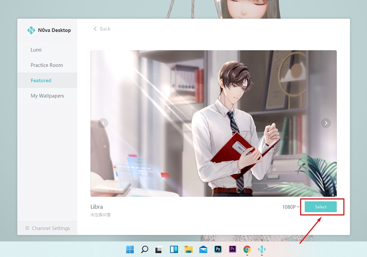Click the Libra wallpaper title
The width and height of the screenshot is (367, 257).
(97, 207)
